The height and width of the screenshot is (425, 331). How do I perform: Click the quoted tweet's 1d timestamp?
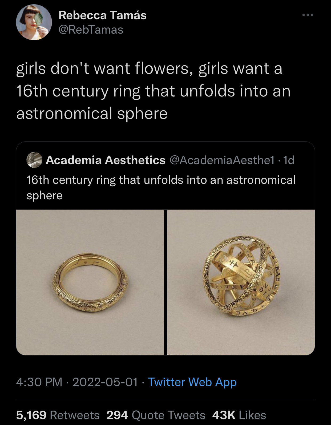tap(289, 160)
